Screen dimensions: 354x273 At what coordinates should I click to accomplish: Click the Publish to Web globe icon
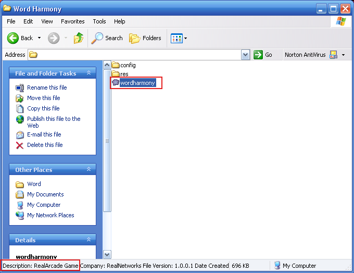pos(20,119)
